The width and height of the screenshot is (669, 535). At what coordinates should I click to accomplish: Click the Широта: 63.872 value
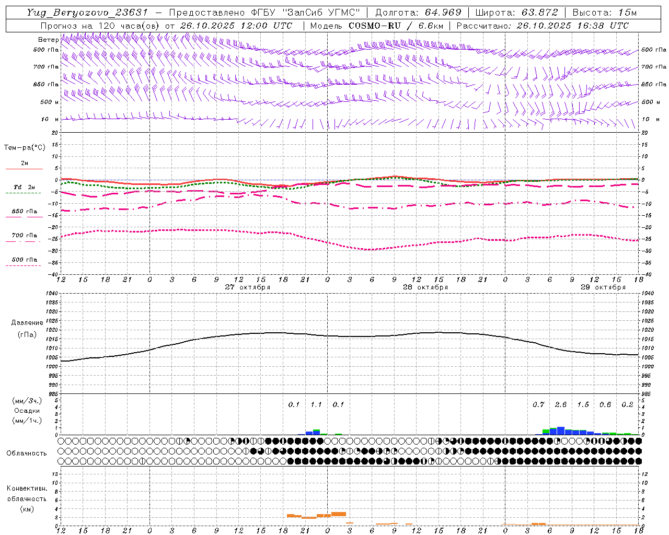click(x=516, y=13)
